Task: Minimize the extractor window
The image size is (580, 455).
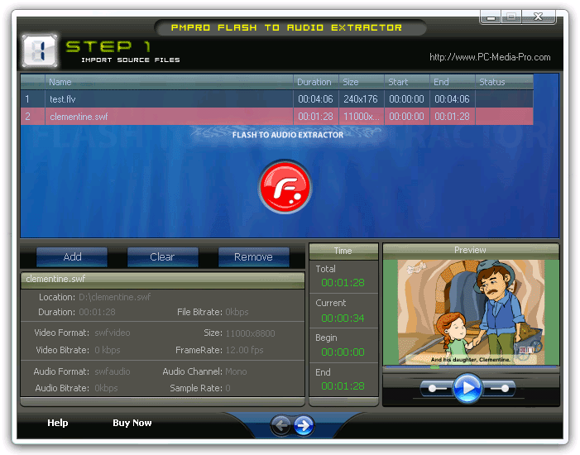Action: click(491, 17)
